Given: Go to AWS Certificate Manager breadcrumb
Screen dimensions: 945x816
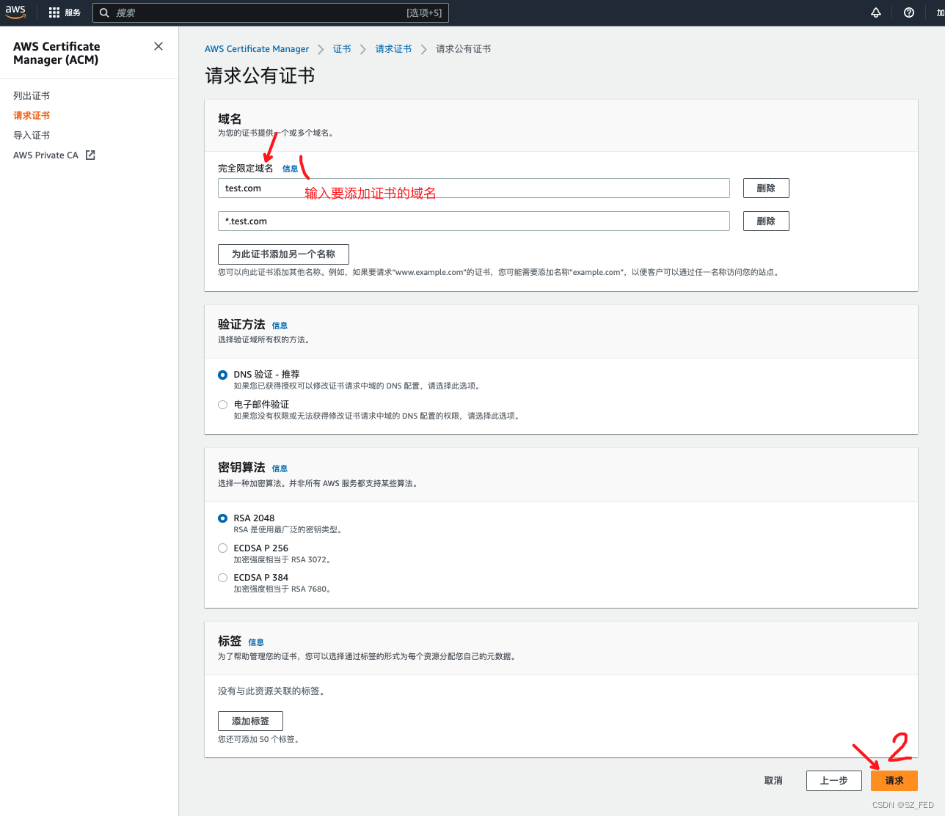Looking at the screenshot, I should click(257, 48).
